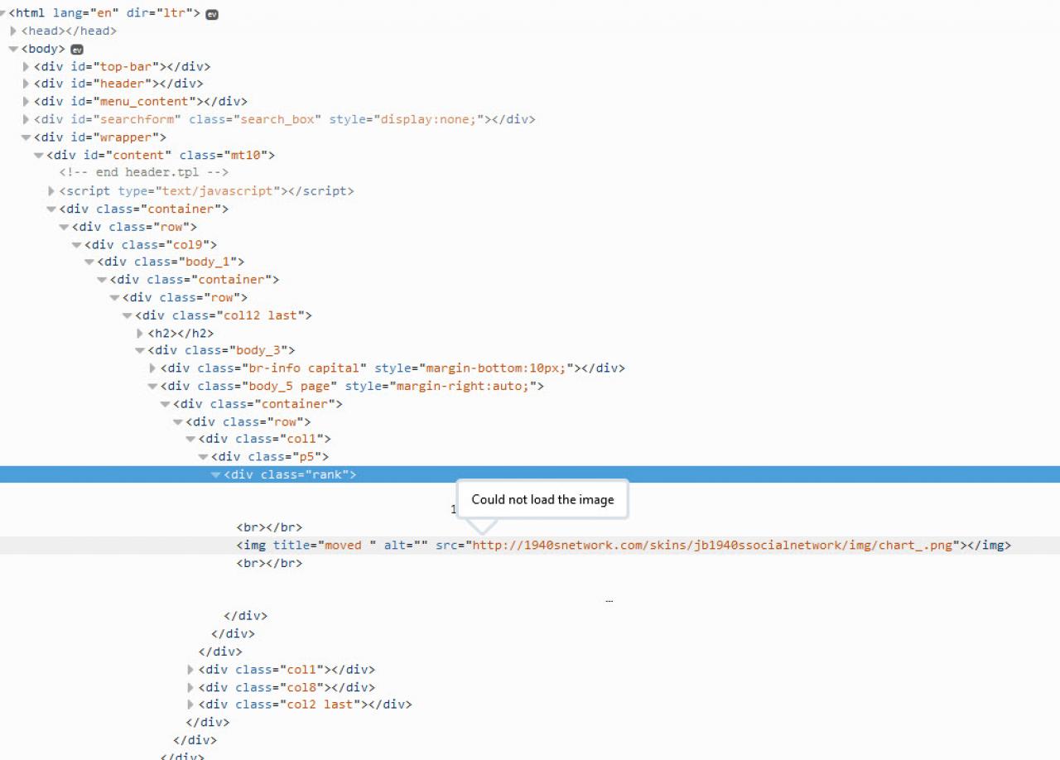
Task: Expand the searchform div node
Action: point(26,119)
